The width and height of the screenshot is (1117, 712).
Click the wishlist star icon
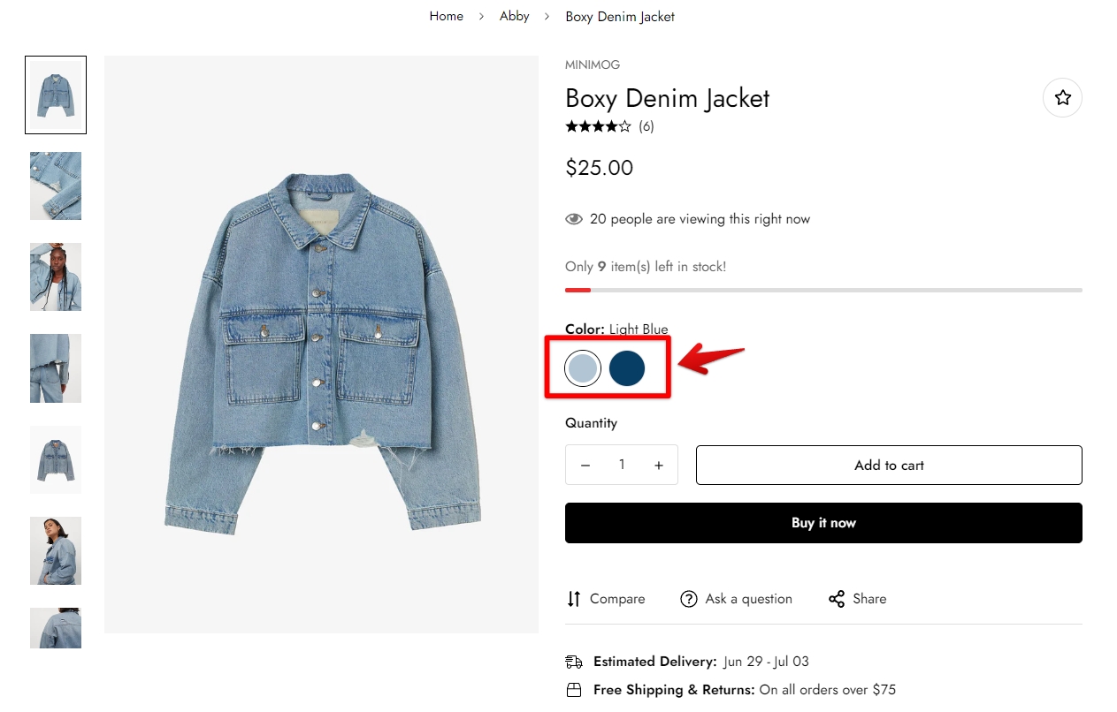(x=1062, y=98)
